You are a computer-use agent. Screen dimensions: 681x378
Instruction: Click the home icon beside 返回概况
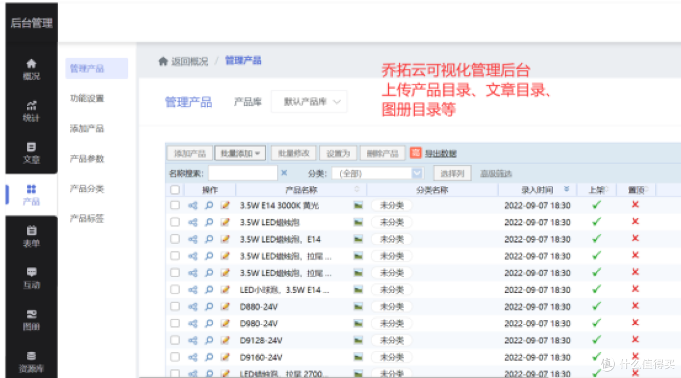[x=163, y=61]
